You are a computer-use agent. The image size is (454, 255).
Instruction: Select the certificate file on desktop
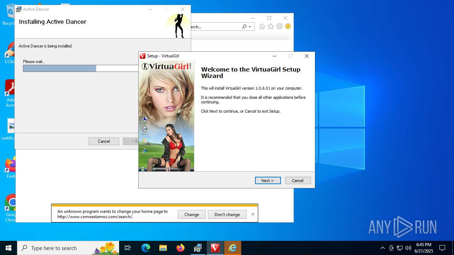tap(9, 129)
